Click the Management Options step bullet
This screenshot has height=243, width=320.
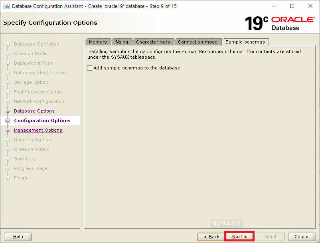(x=8, y=130)
